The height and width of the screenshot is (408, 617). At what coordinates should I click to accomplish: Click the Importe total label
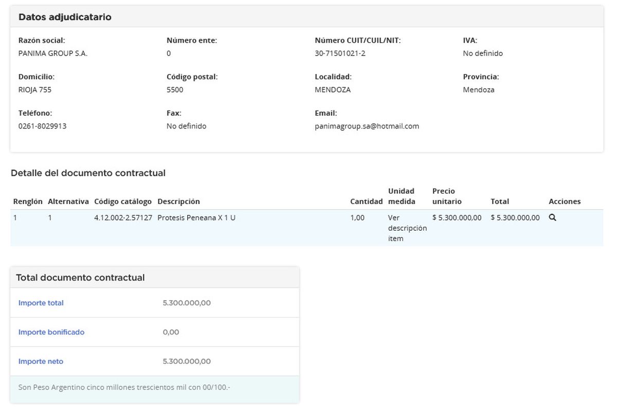pyautogui.click(x=41, y=303)
